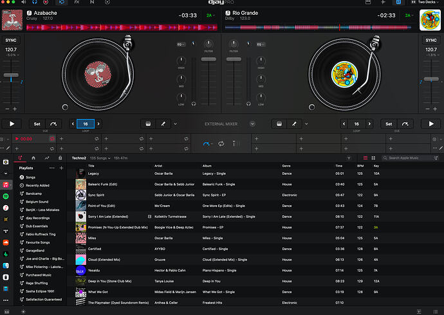Click the left deck tempo slider handle
Viewport: 444px width, 315px height.
(11, 75)
